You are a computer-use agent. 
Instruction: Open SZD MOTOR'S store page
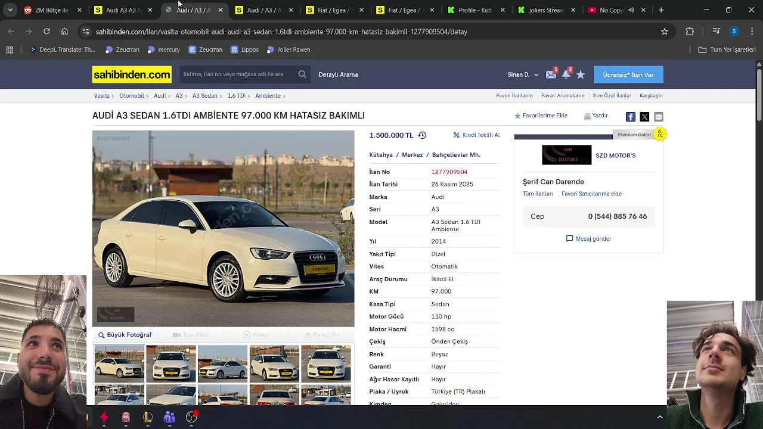(615, 156)
